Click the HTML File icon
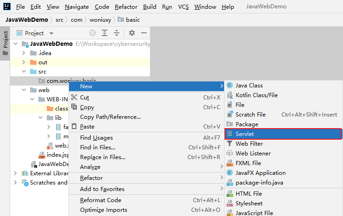 click(230, 194)
